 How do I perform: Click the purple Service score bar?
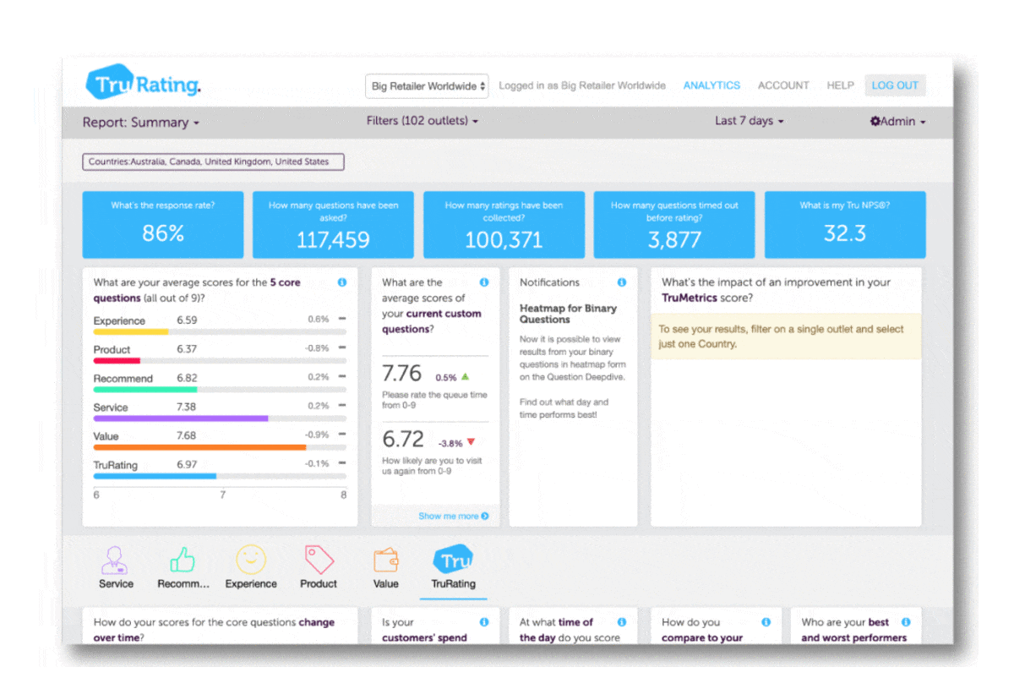pos(181,418)
